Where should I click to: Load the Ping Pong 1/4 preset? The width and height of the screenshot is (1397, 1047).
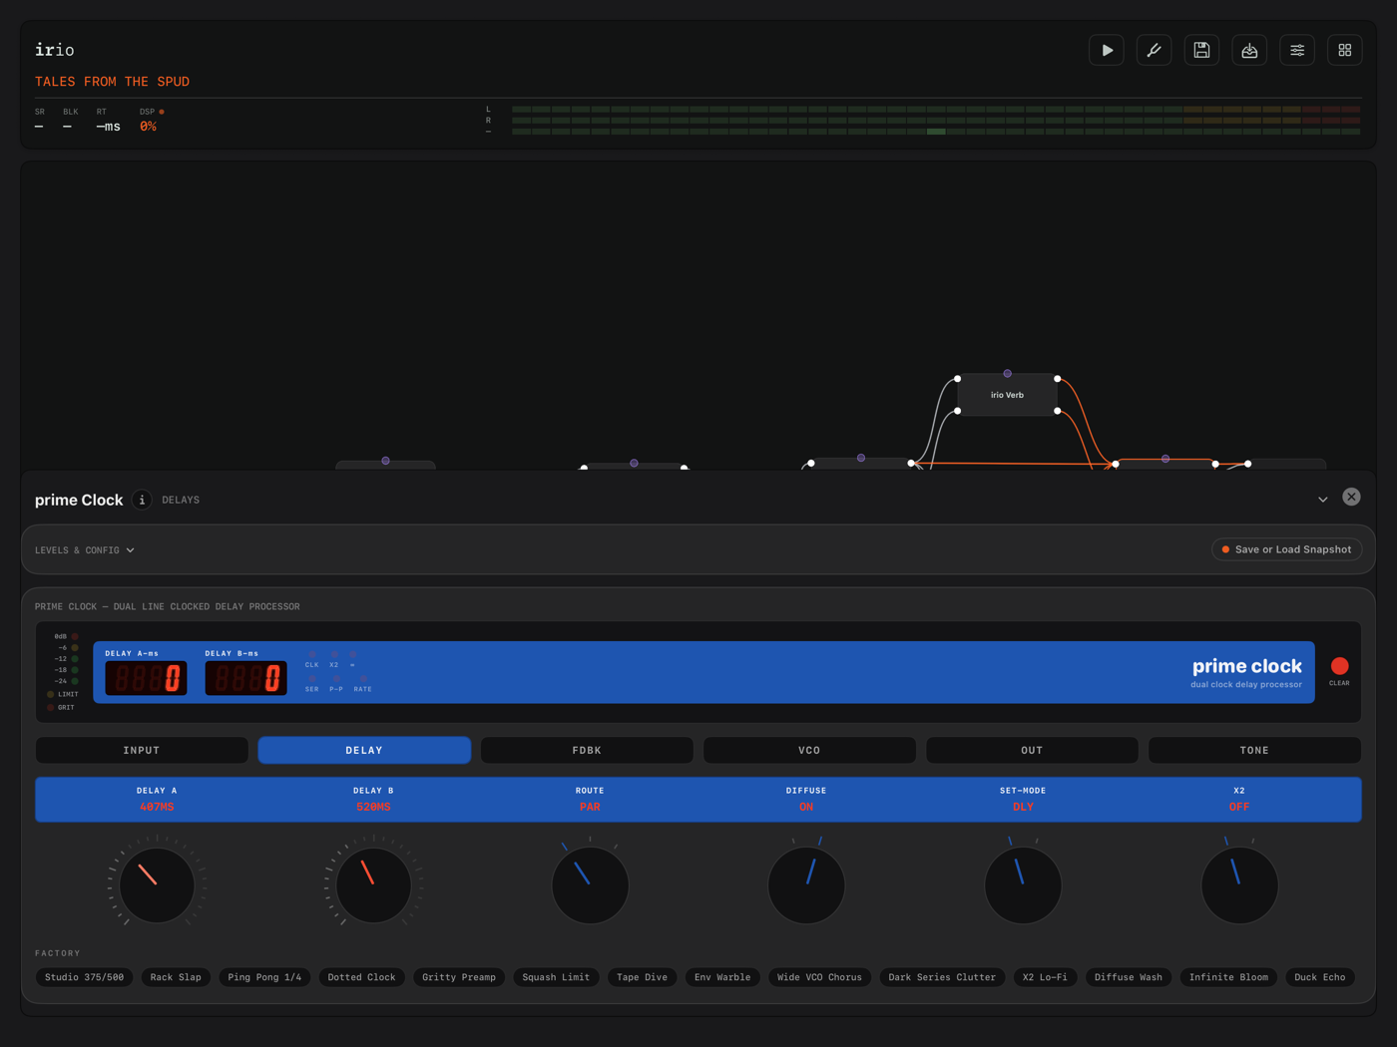264,977
